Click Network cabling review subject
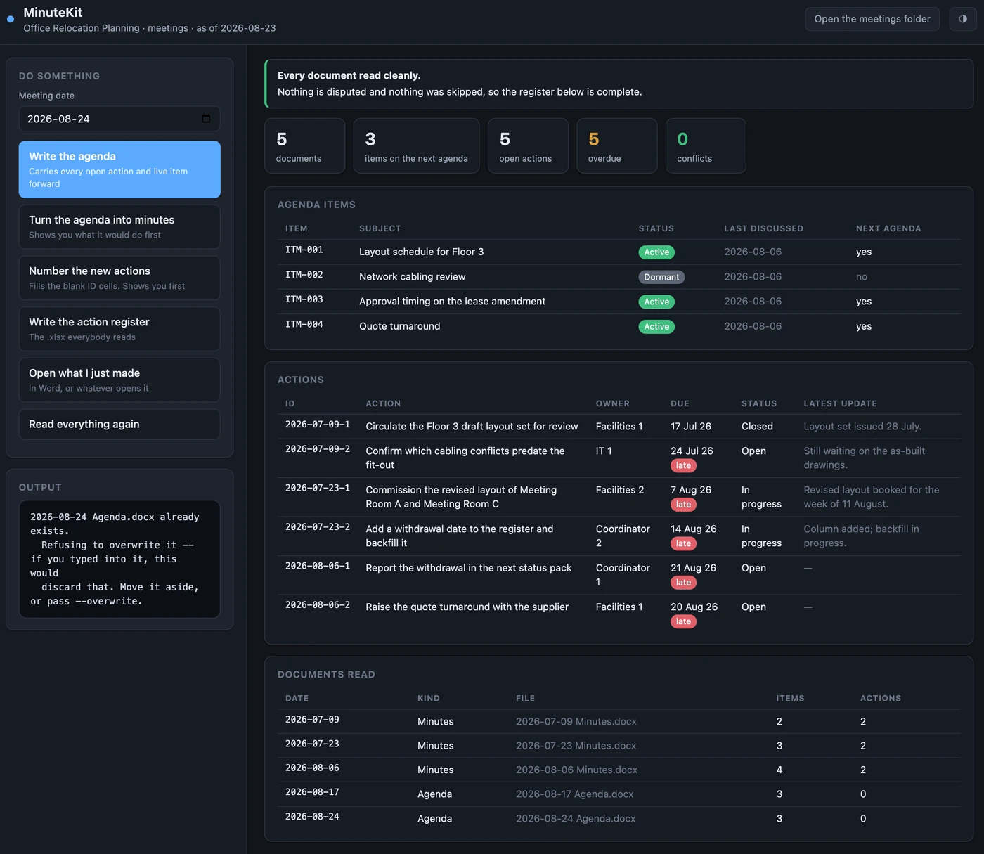 pyautogui.click(x=412, y=277)
